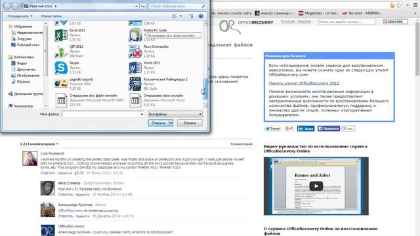Screen dimensions: 420x236
Task: Click the dialog forward navigation arrow
Action: point(15,6)
